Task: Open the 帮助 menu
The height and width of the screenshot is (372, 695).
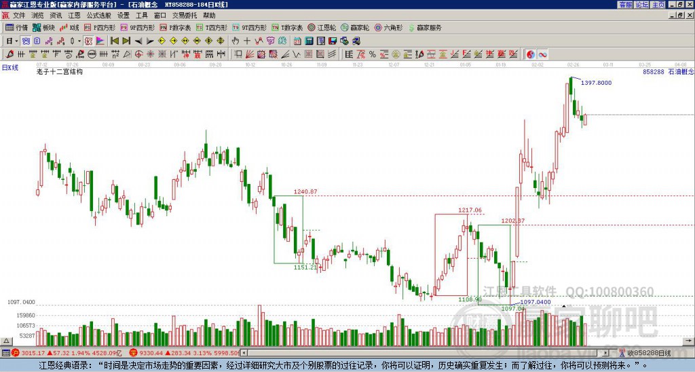Action: point(209,16)
